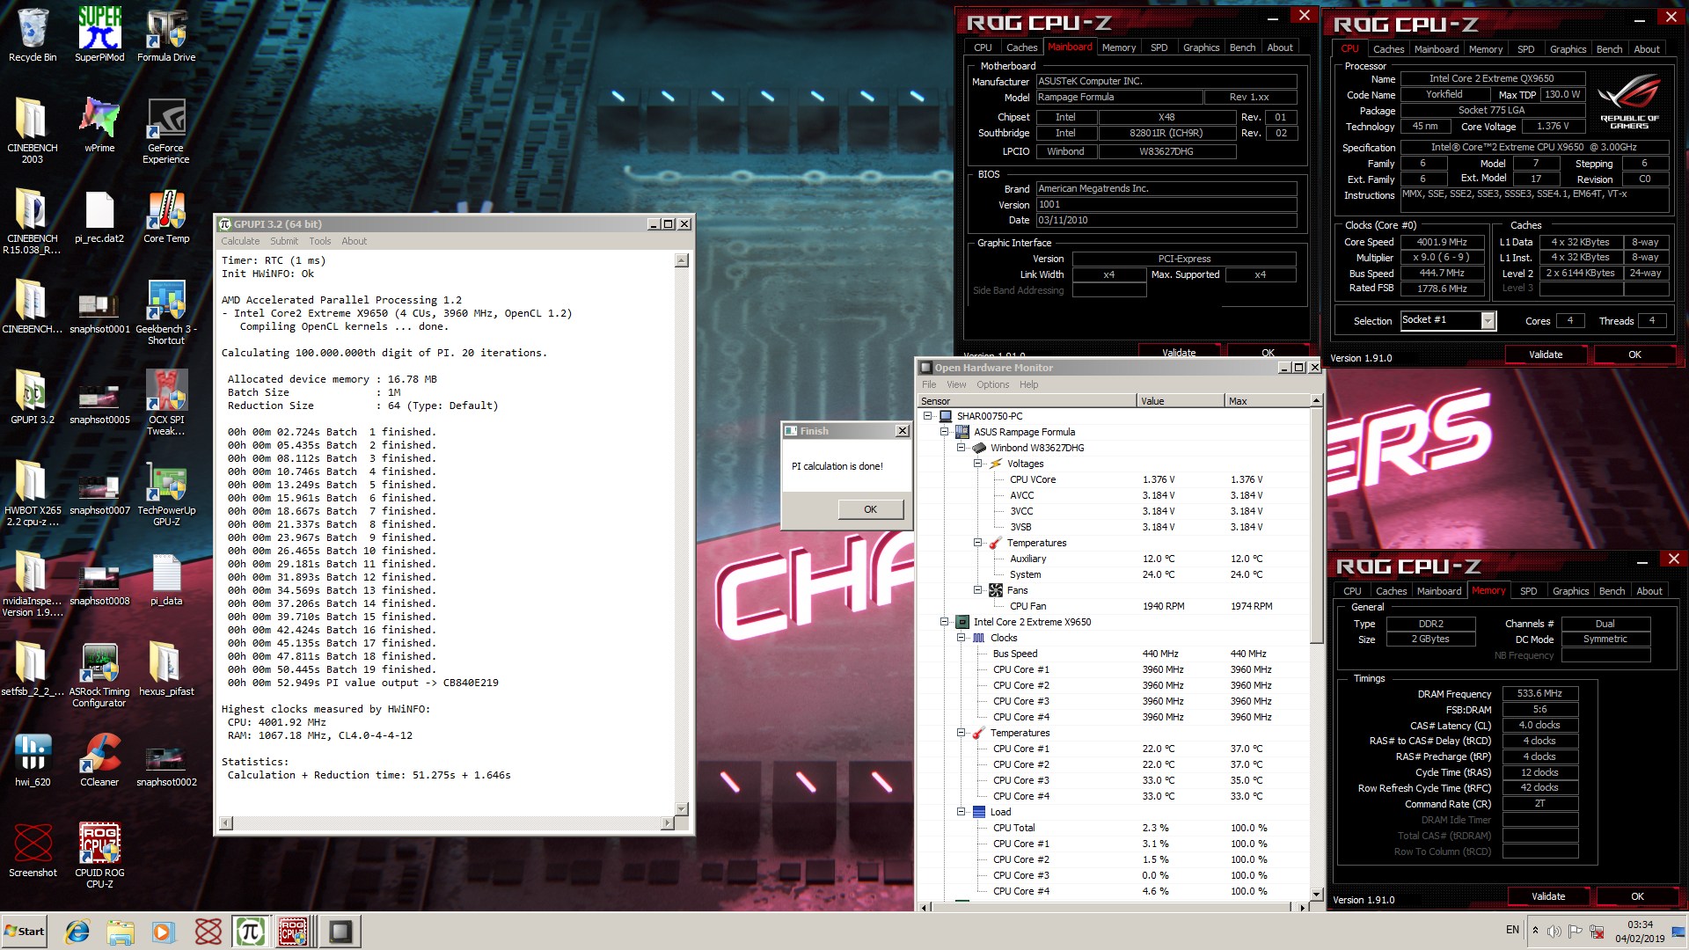Viewport: 1689px width, 950px height.
Task: Open Windows Explorer from the taskbar
Action: point(121,932)
